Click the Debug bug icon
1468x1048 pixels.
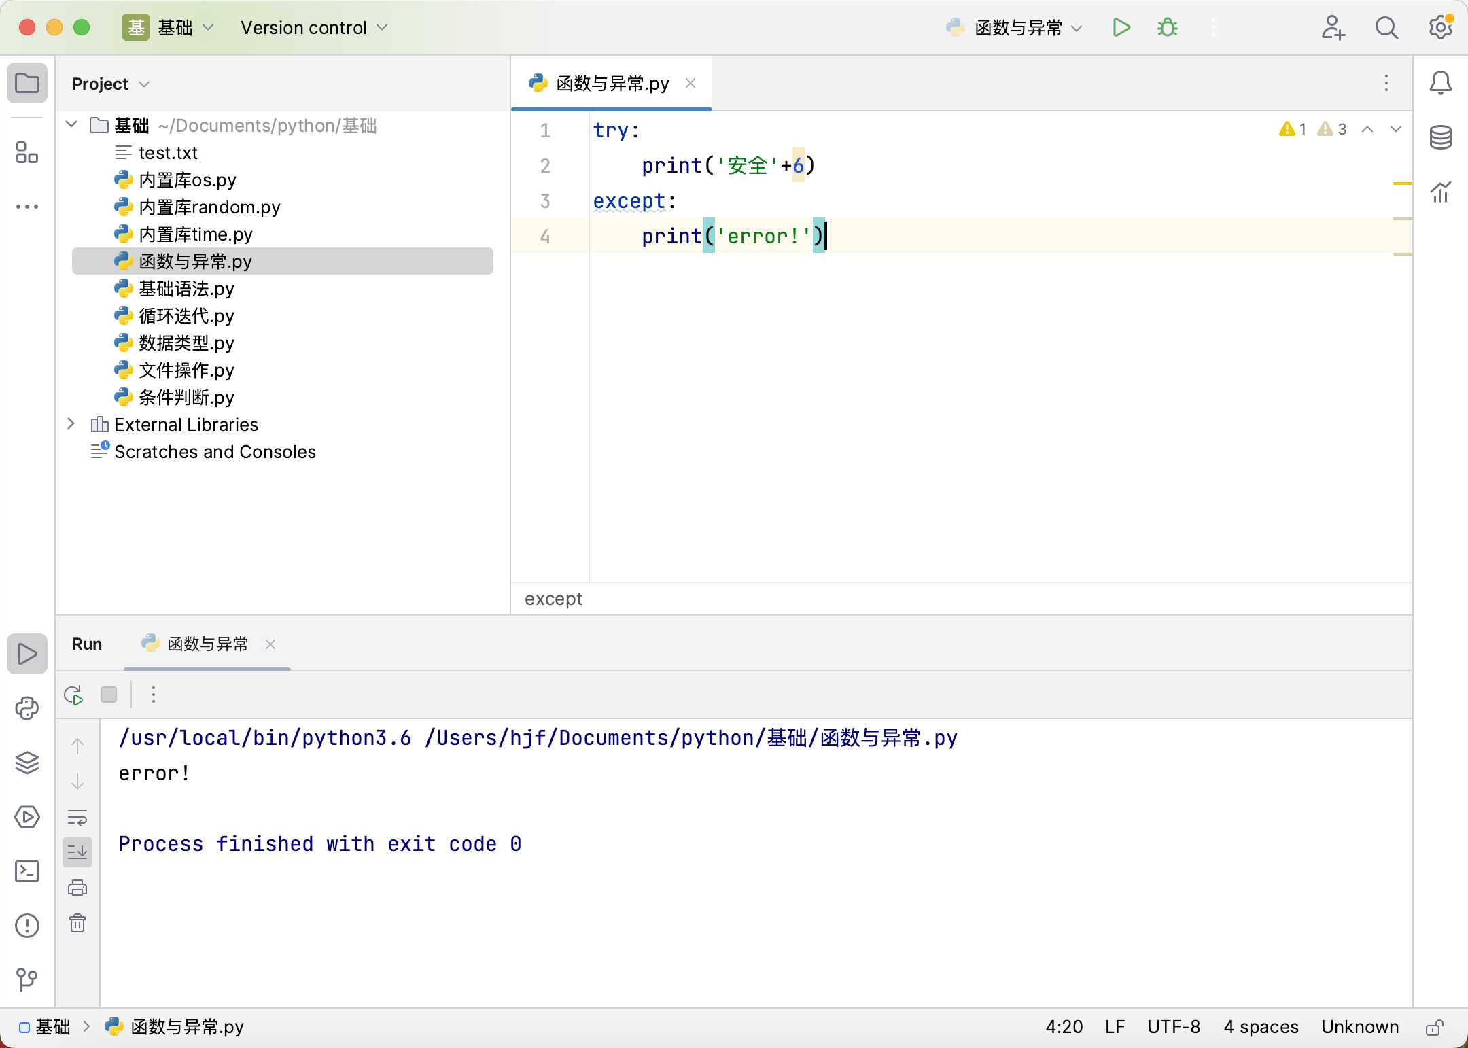pos(1168,28)
